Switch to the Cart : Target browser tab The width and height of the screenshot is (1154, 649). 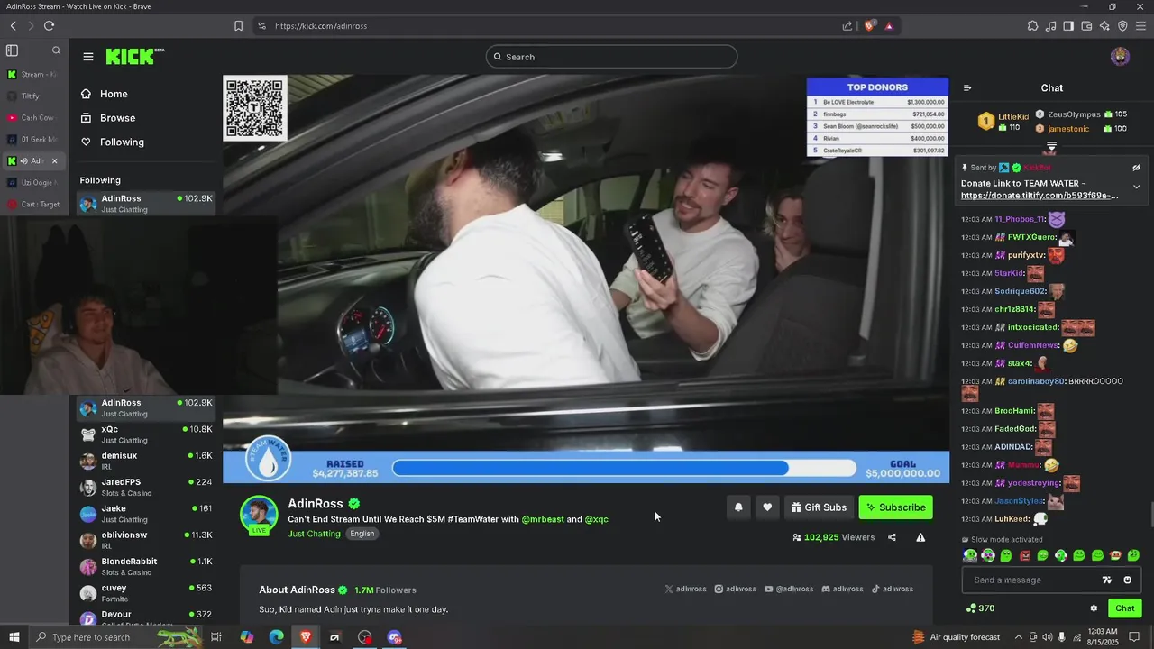pyautogui.click(x=32, y=204)
